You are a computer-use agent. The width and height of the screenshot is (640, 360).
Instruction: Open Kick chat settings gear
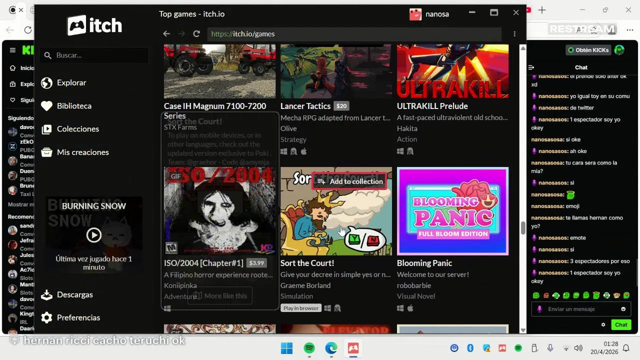[x=603, y=324]
